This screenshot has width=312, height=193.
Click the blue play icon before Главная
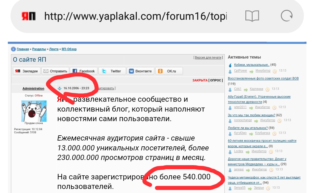(13, 49)
